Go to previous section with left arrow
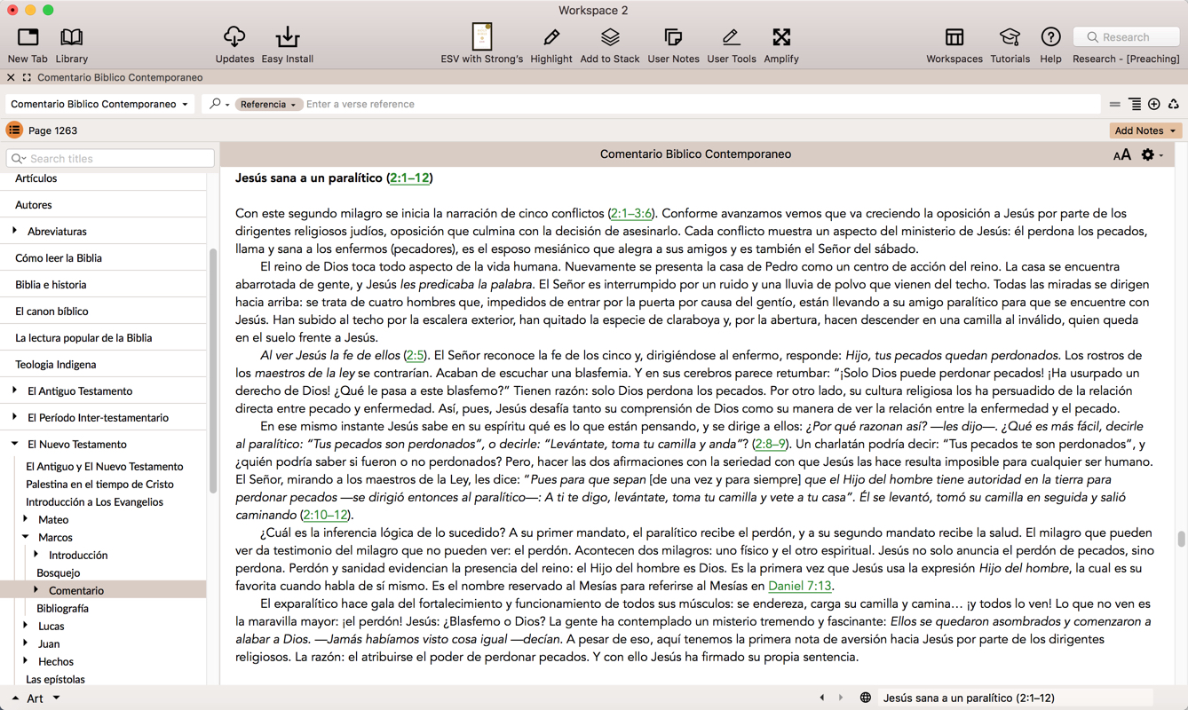The width and height of the screenshot is (1188, 710). click(821, 698)
